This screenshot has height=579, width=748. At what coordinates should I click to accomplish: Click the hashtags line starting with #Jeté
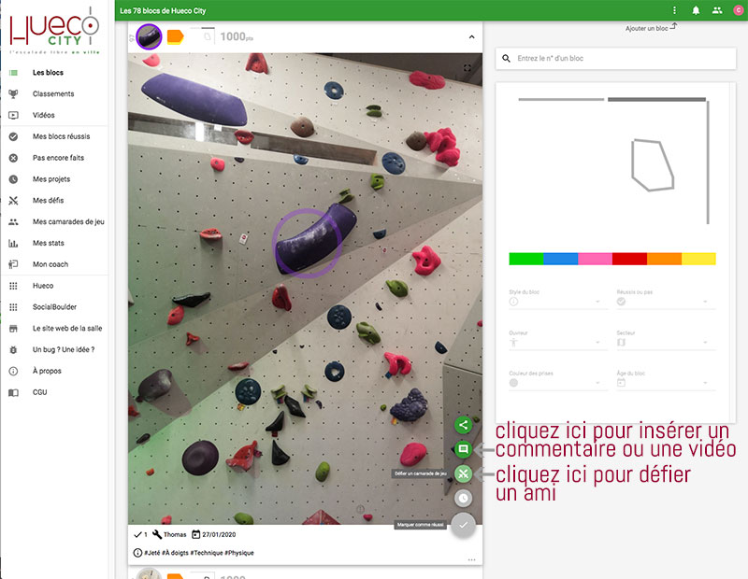(199, 553)
